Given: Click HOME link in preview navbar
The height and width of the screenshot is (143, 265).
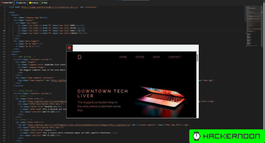Looking at the screenshot, I should 123,57.
